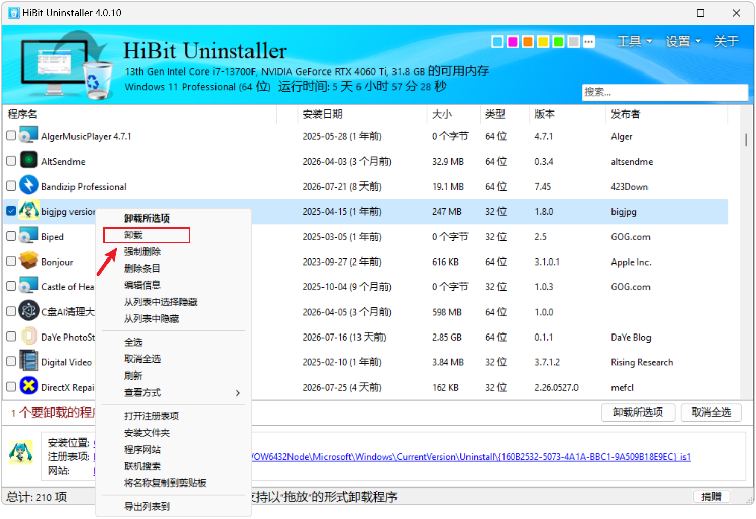Select 删除条目 in the context menu
The image size is (756, 519).
pos(173,269)
